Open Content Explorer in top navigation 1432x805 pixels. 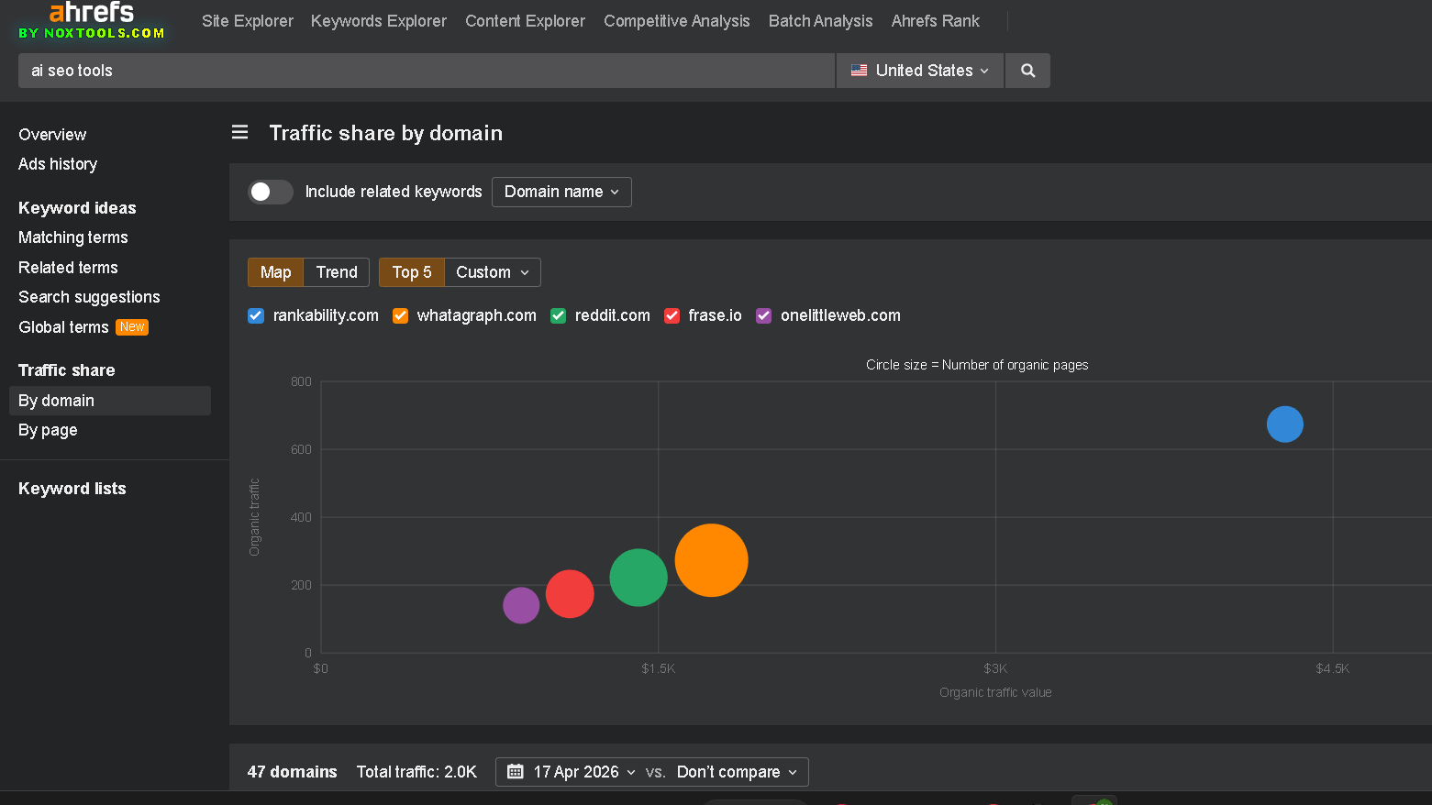click(x=525, y=21)
